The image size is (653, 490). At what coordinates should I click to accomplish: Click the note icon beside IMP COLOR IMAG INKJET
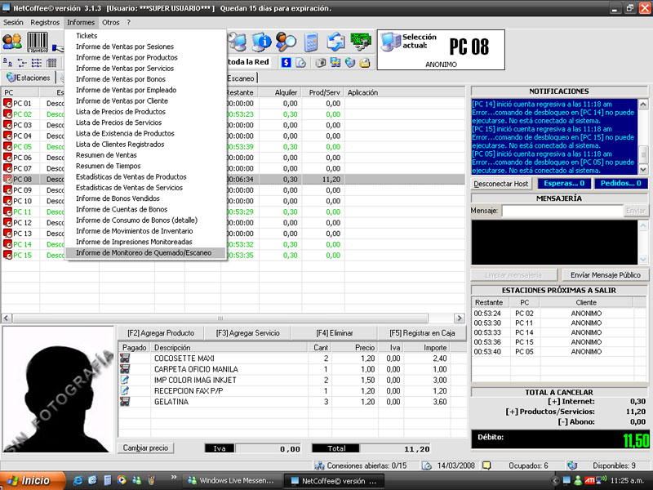click(125, 380)
